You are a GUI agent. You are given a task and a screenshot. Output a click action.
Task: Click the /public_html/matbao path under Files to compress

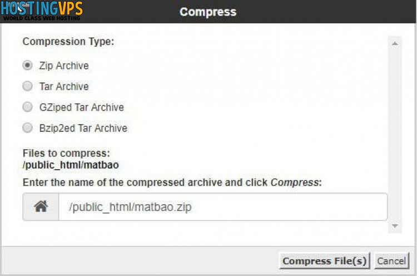71,165
